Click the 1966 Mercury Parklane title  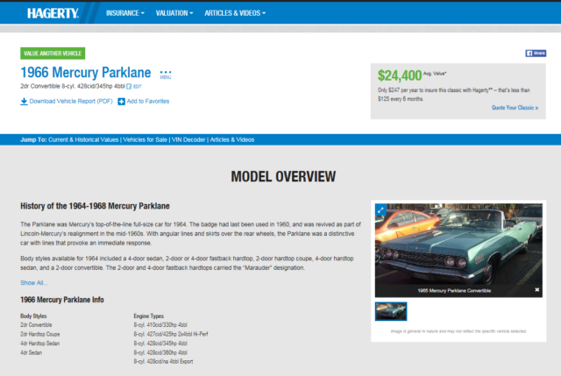click(86, 73)
